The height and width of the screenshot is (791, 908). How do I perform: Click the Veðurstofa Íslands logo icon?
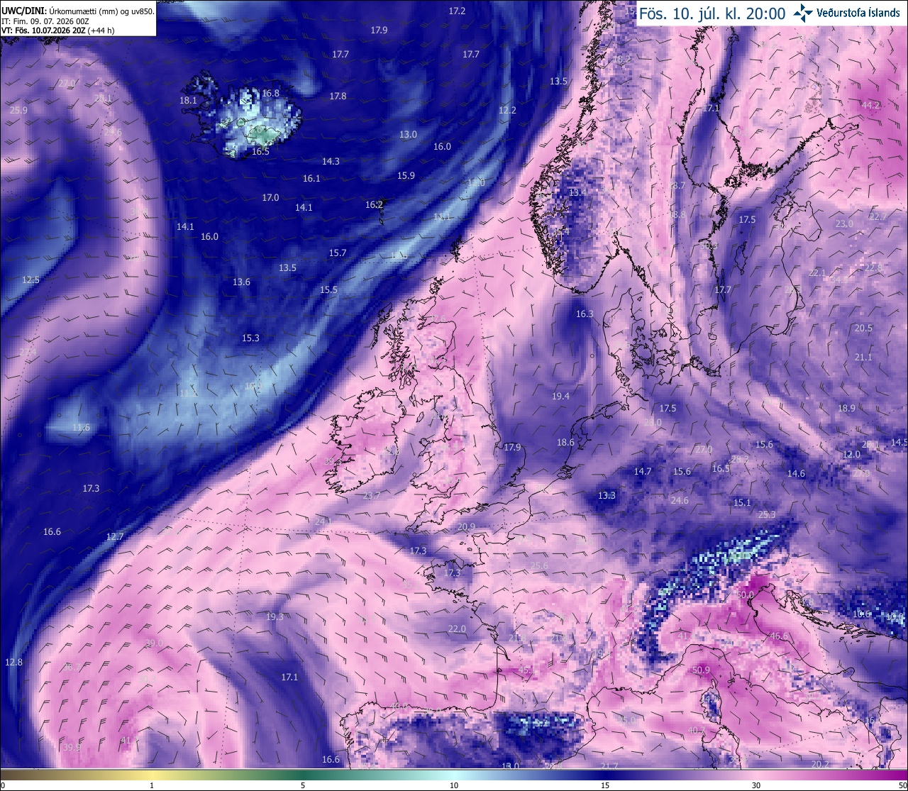(x=803, y=13)
